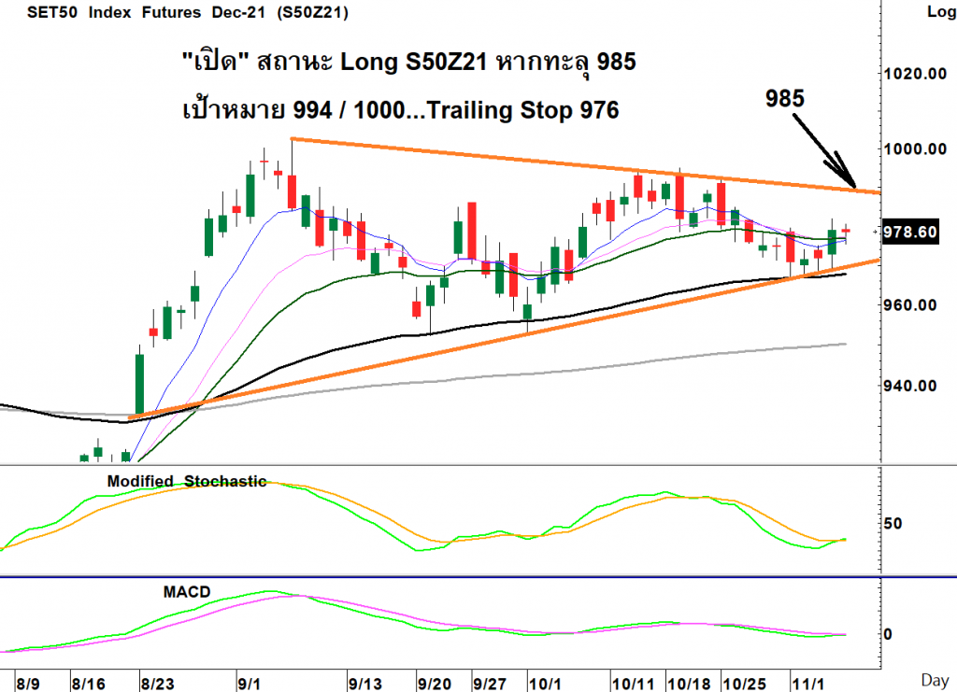Click the MACD panel label

(x=187, y=592)
